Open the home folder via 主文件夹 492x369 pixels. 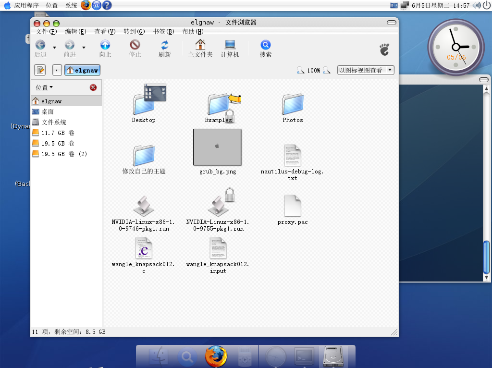coord(200,49)
